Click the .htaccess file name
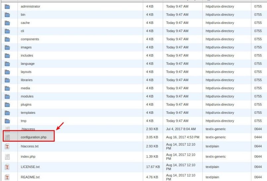This screenshot has height=181, width=267. pyautogui.click(x=28, y=129)
